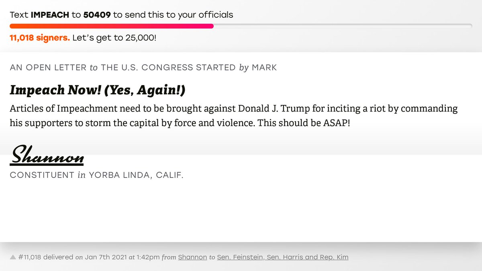Click the letter body paragraph about Articles of Impeachment
This screenshot has height=271, width=482.
pyautogui.click(x=233, y=116)
